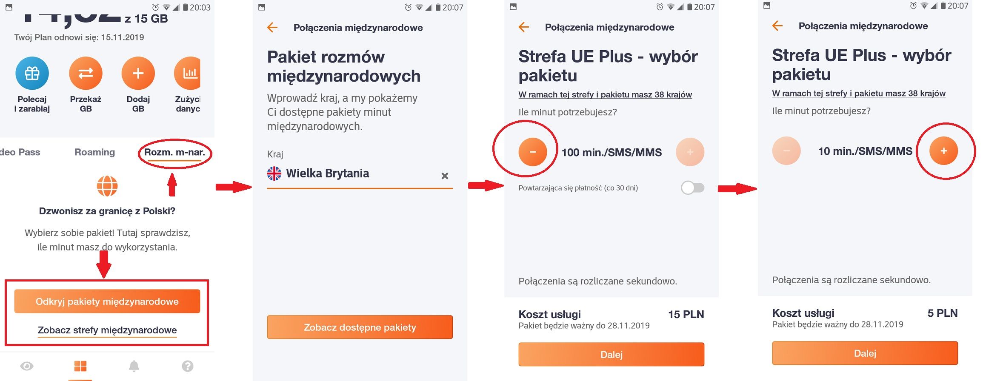Screen dimensions: 983x381
Task: Select the Rozm. m-nar. tab
Action: [x=174, y=152]
